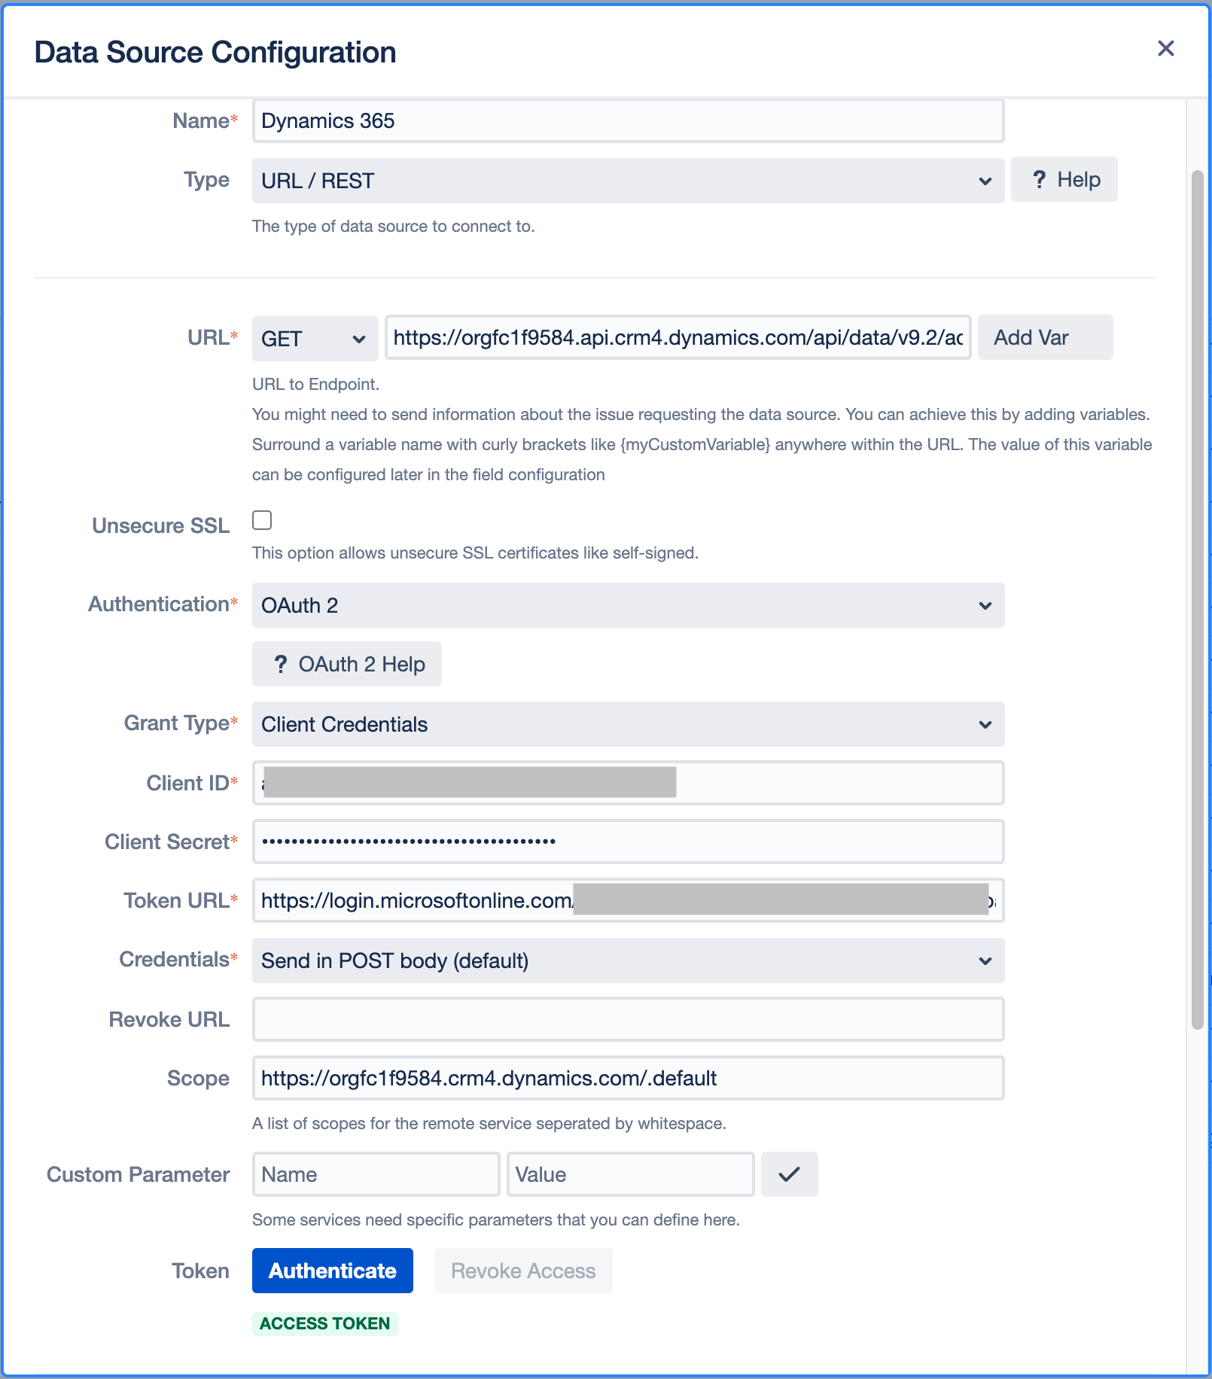
Task: Focus the endpoint URL input field
Action: [678, 338]
